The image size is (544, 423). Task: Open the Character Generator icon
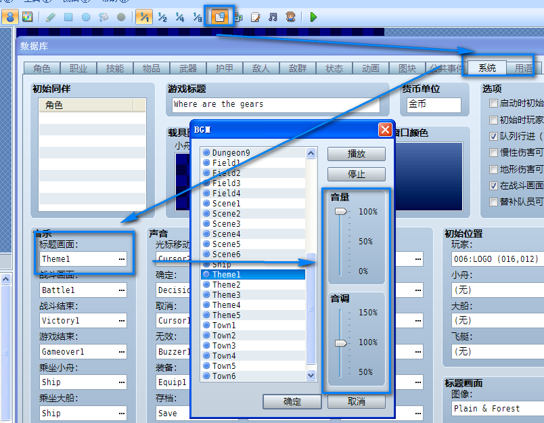click(x=291, y=17)
